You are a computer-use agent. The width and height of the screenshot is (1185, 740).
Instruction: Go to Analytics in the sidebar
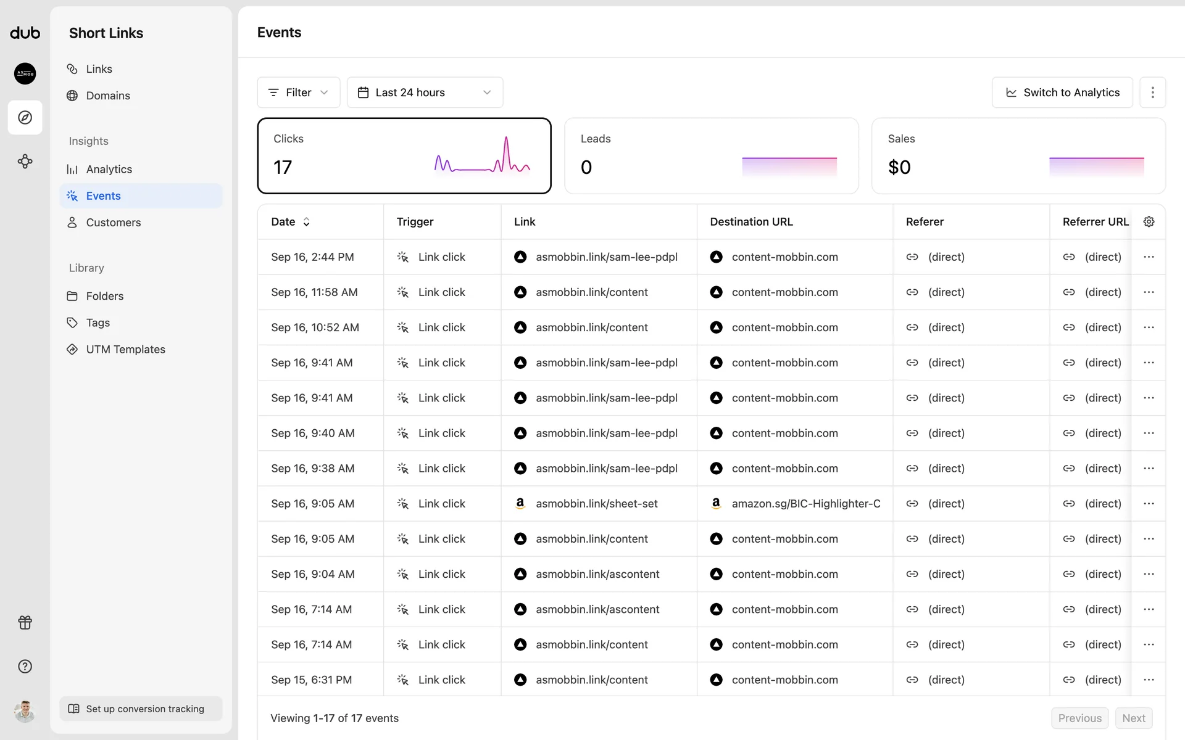click(x=109, y=169)
